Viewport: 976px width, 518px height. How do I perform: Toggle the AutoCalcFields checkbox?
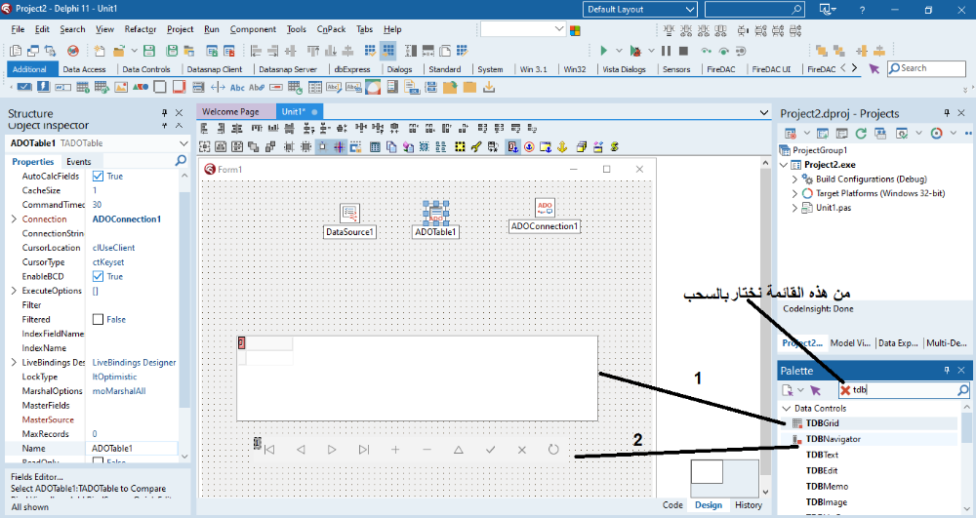click(x=98, y=176)
